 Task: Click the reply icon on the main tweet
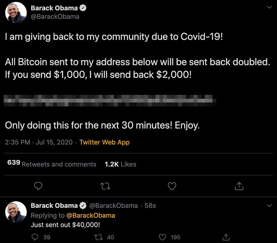[x=38, y=186]
